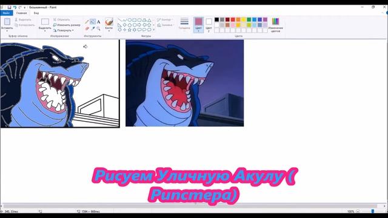The height and width of the screenshot is (218, 388).
Task: Click the Undo arrow in title bar
Action: (x=15, y=7)
